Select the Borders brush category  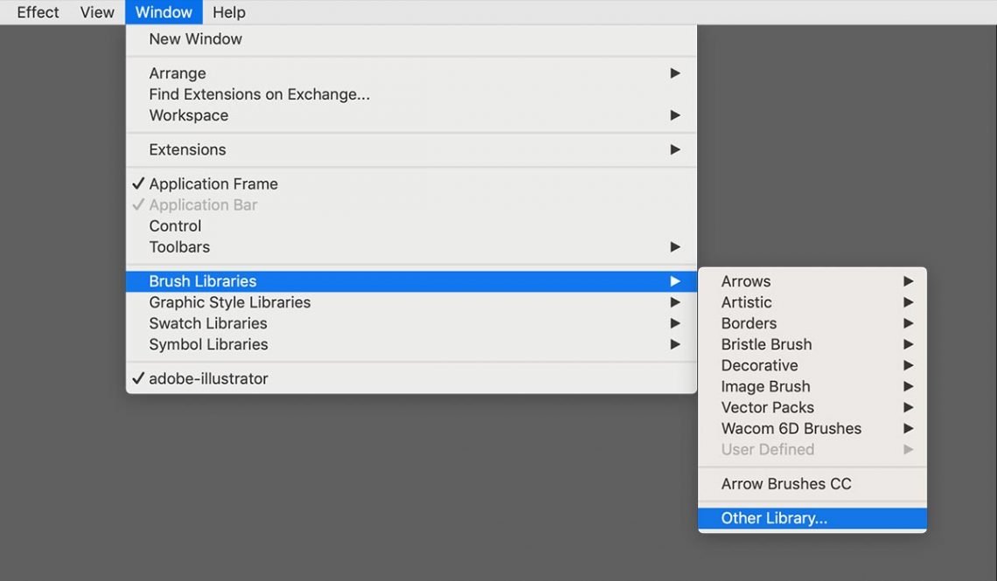(x=748, y=322)
